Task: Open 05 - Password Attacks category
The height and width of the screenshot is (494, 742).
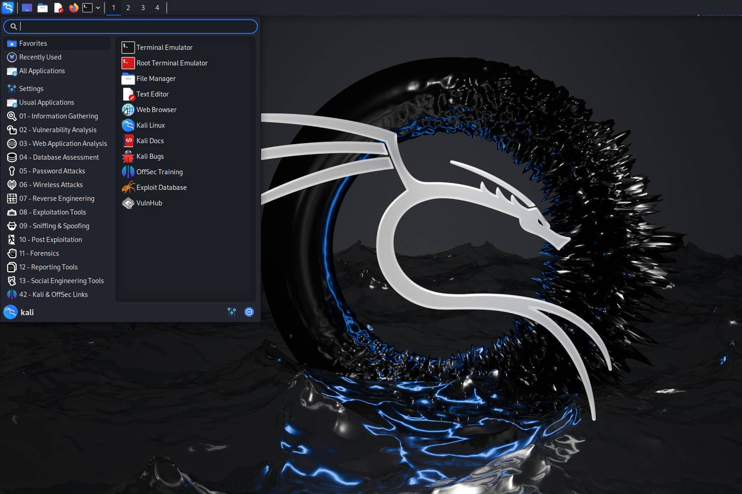Action: [x=57, y=171]
